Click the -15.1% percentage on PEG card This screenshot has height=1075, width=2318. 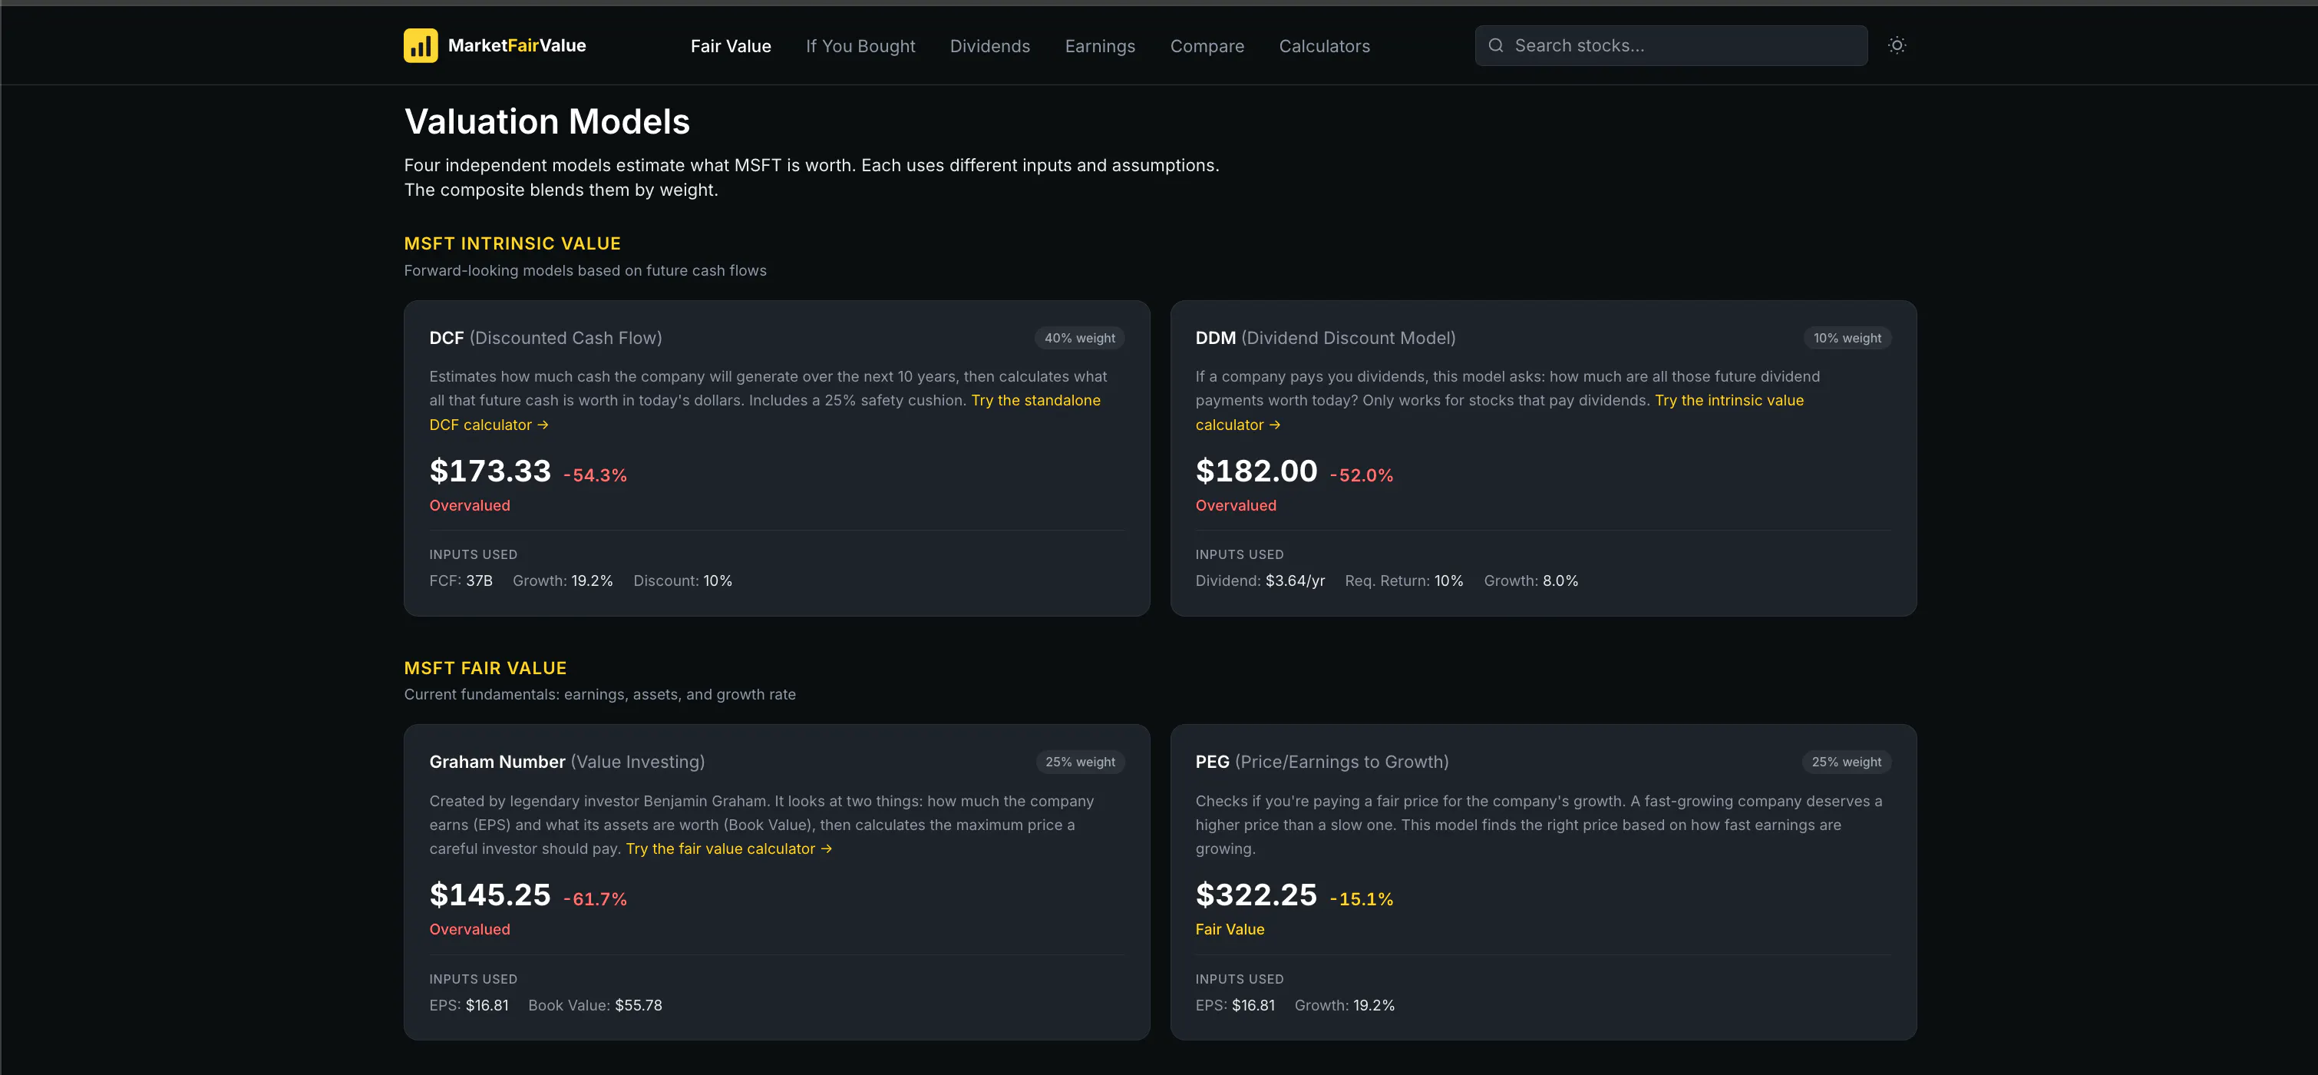1362,899
